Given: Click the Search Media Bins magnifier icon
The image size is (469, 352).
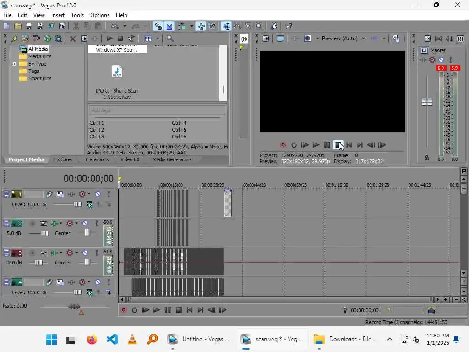Looking at the screenshot, I should pos(170,38).
